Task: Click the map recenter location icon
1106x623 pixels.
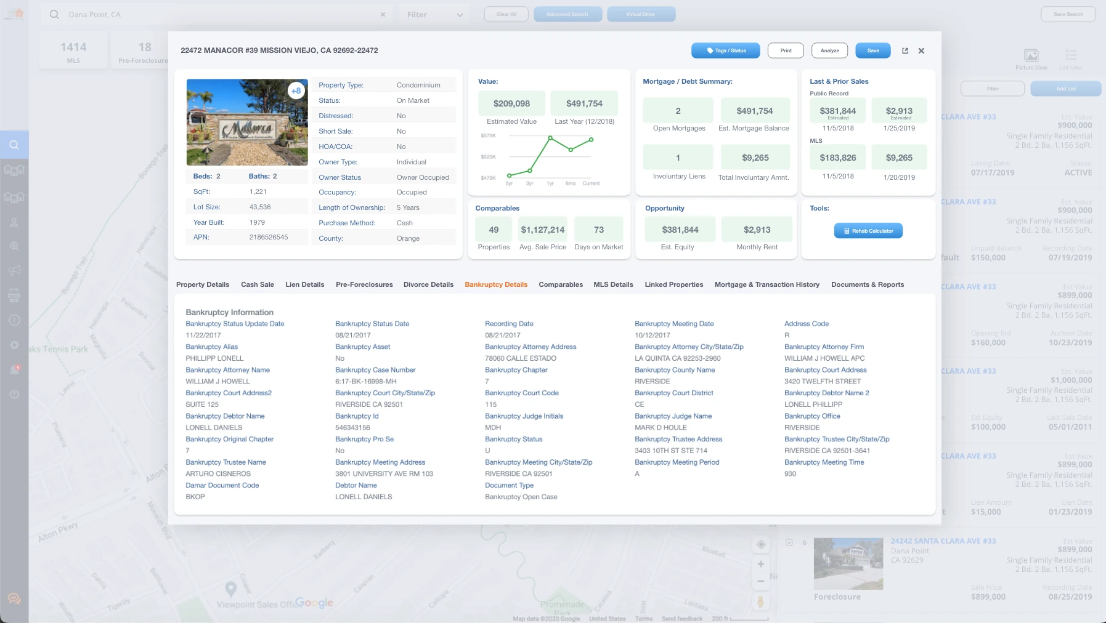Action: pos(761,544)
